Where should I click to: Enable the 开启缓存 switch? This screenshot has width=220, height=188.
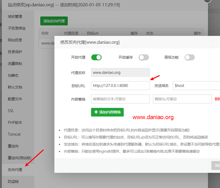click(144, 57)
